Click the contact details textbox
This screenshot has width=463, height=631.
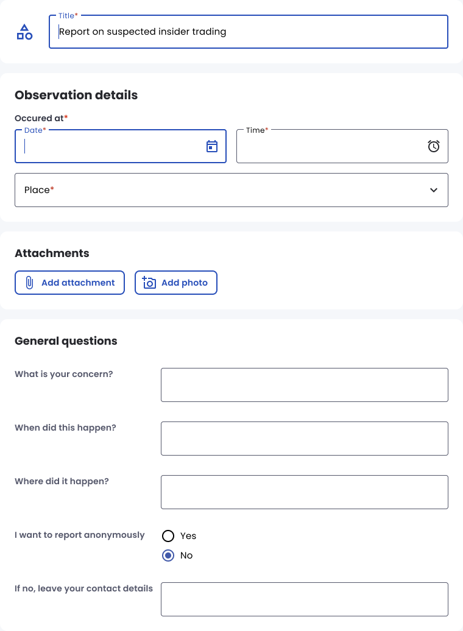click(305, 599)
